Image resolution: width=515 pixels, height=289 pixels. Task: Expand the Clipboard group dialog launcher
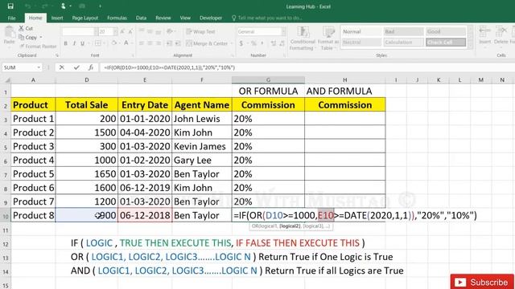pos(57,55)
